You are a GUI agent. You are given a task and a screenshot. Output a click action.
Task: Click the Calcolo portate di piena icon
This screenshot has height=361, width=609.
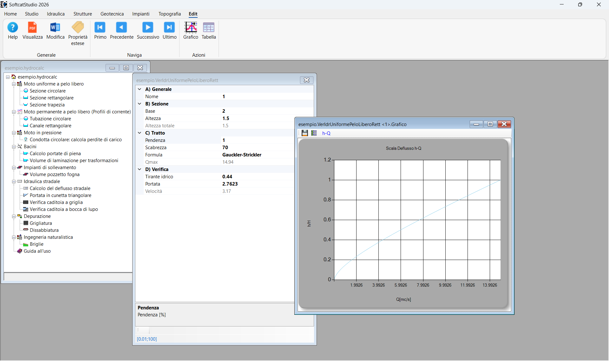coord(26,154)
